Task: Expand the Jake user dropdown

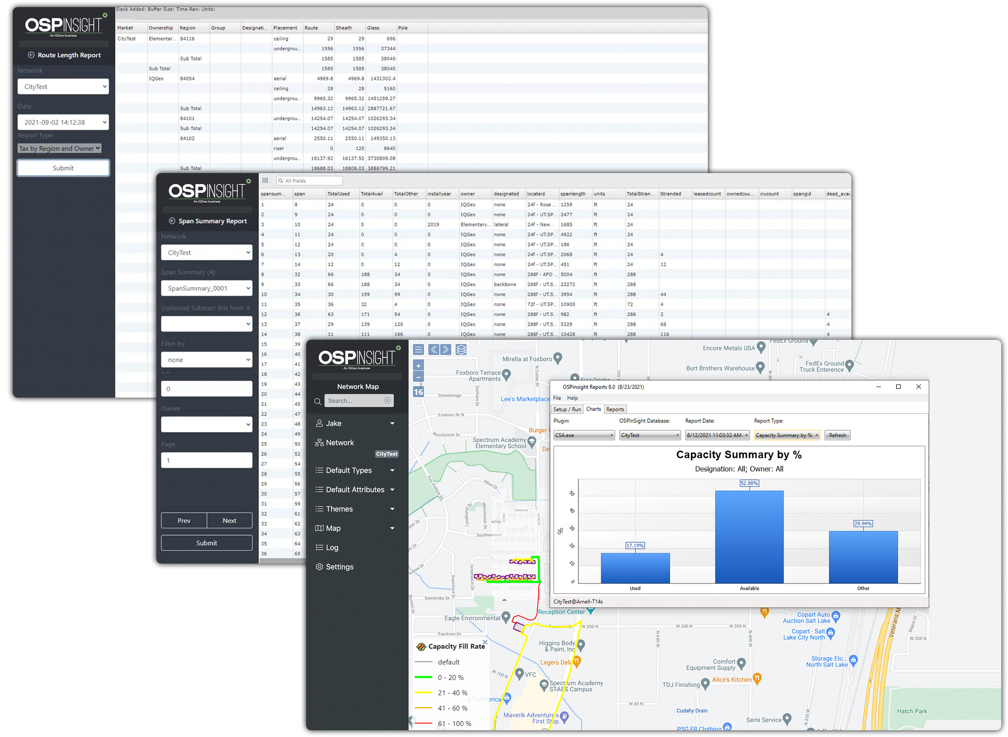Action: coord(392,424)
